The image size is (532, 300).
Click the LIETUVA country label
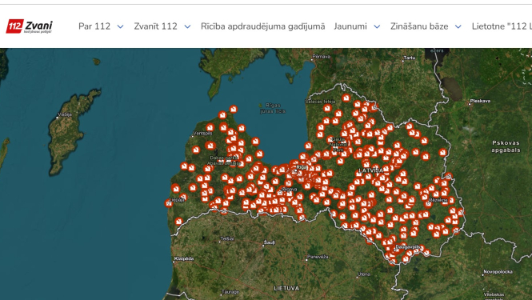[286, 289]
